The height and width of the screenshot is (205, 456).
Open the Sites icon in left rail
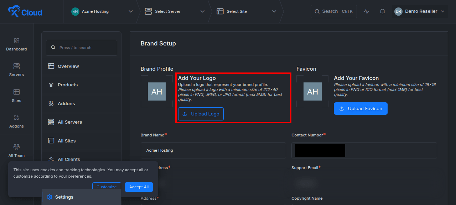click(16, 92)
